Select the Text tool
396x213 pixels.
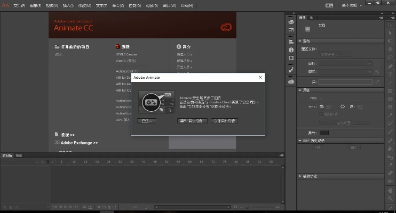[390, 75]
